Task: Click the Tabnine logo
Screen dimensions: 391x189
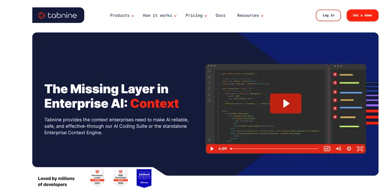Action: (x=58, y=15)
